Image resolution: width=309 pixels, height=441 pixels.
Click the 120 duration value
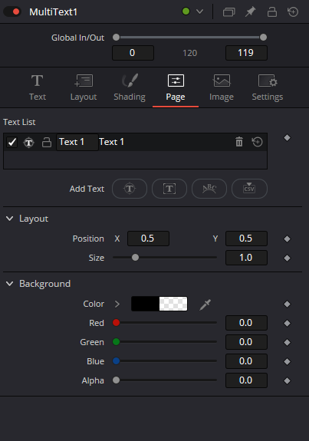click(x=190, y=53)
